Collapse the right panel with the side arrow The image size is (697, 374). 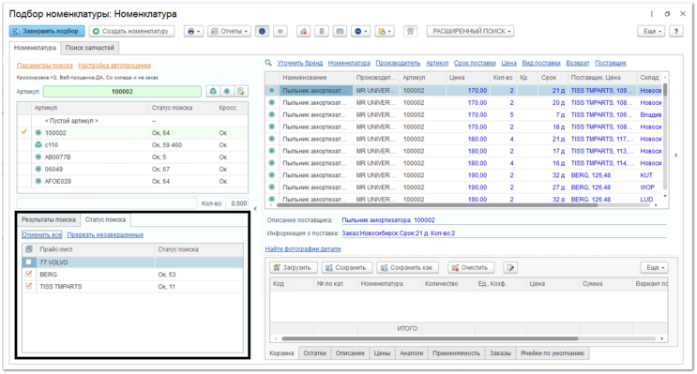[x=676, y=156]
